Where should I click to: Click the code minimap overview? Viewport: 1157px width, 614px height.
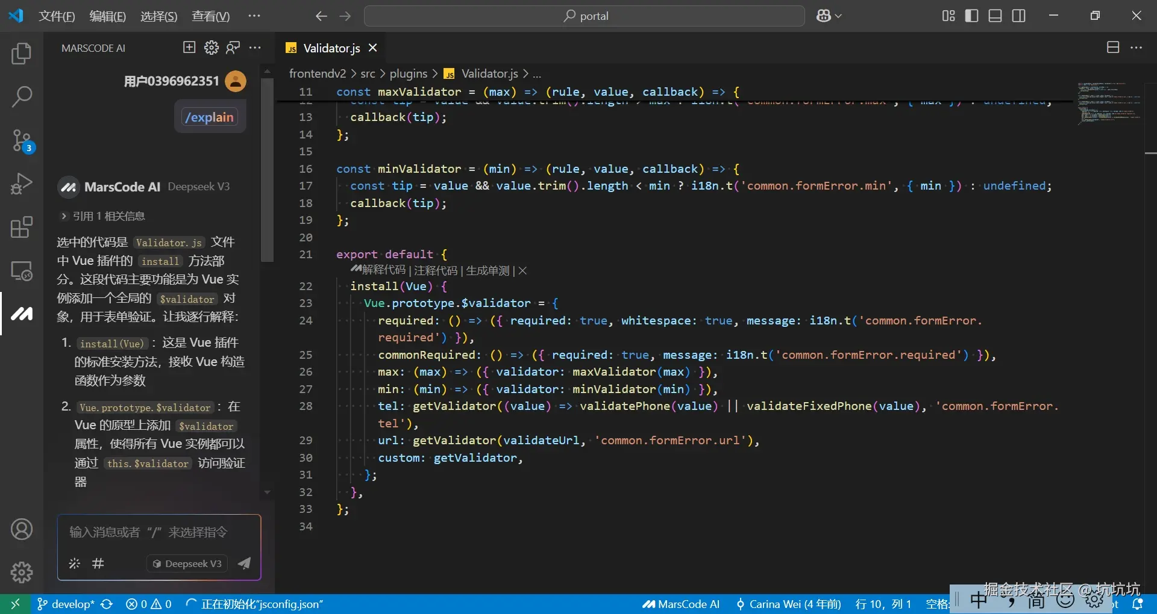(1109, 102)
